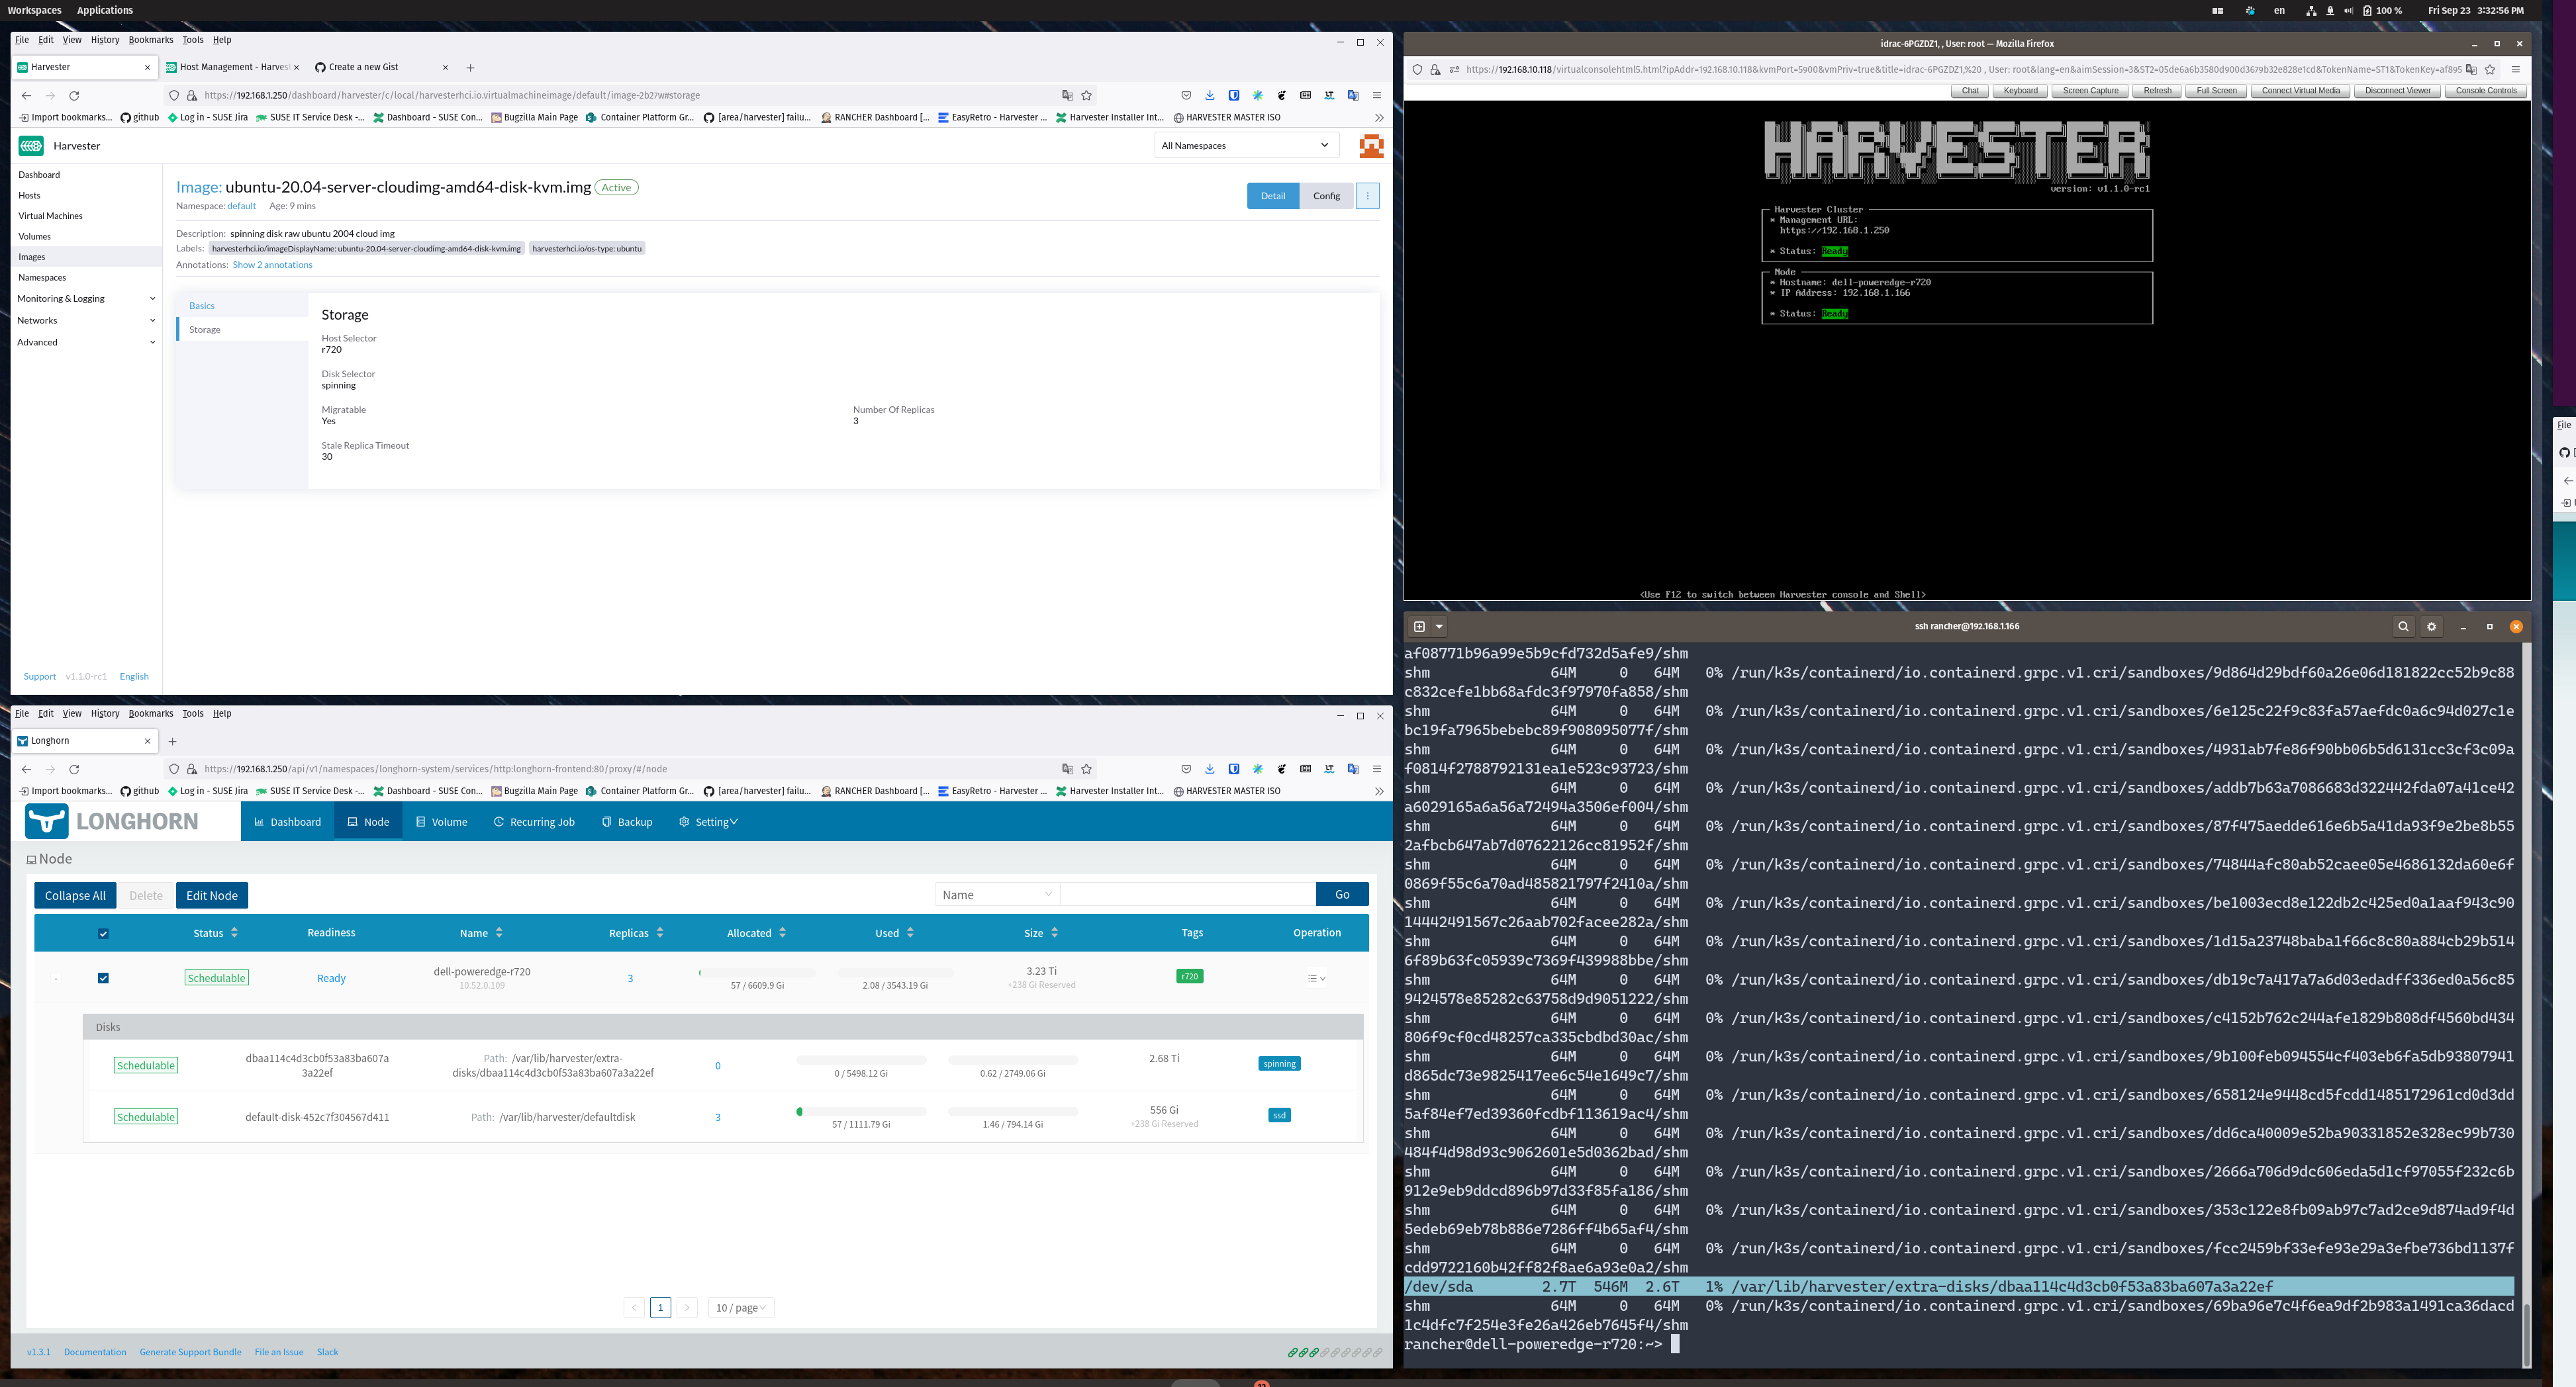Click the Show 2 annotations link
The width and height of the screenshot is (2576, 1387).
[272, 264]
